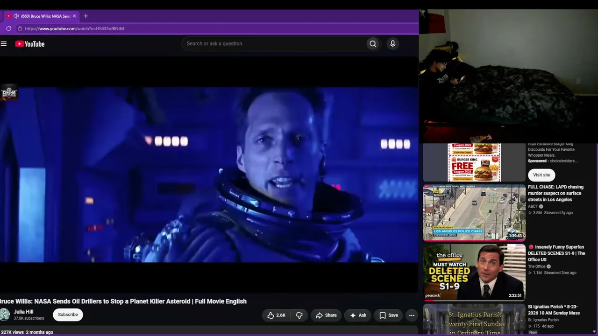Share the video
The width and height of the screenshot is (598, 336).
point(326,315)
